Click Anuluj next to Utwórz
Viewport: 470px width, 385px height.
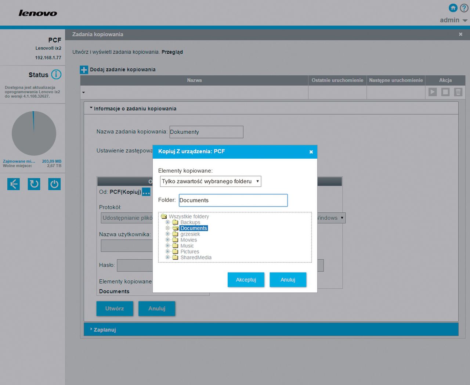(x=157, y=309)
